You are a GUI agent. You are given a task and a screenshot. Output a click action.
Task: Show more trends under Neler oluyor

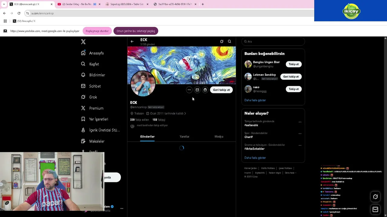pos(255,158)
